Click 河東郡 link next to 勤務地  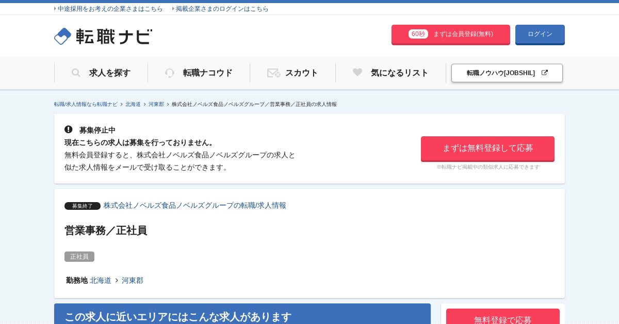tap(133, 280)
